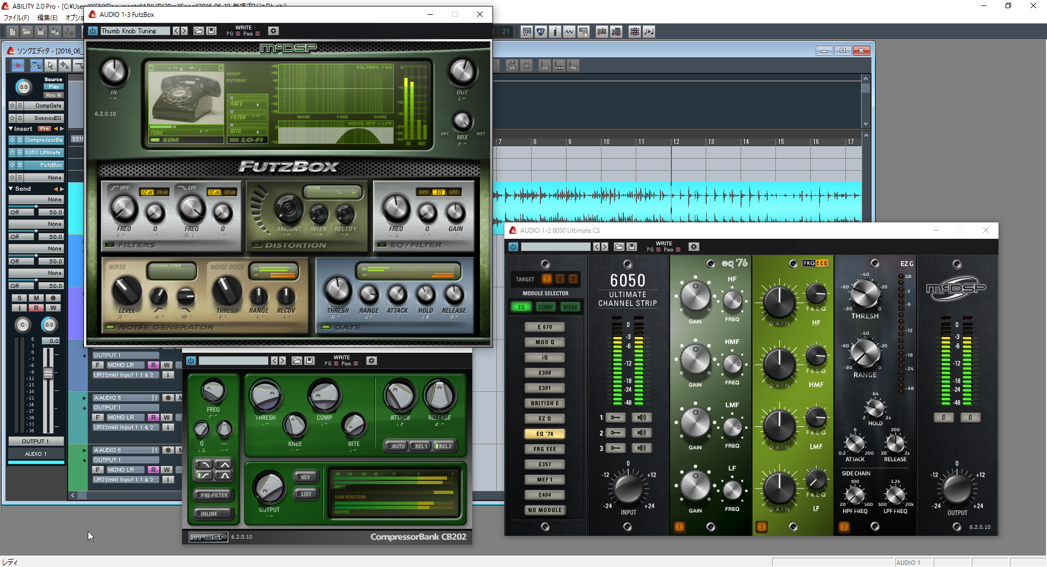Image resolution: width=1047 pixels, height=567 pixels.
Task: Click the A7 chord pick icon in toolbar
Action: (x=540, y=32)
